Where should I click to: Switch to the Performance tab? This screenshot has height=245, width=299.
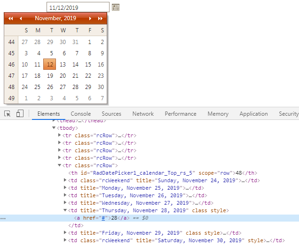181,114
